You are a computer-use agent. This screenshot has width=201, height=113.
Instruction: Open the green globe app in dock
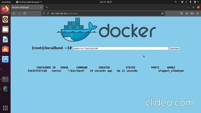click(x=5, y=89)
